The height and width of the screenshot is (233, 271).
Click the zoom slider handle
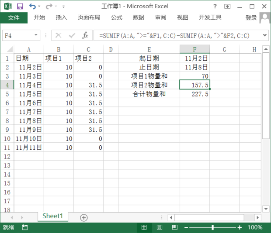point(212,227)
